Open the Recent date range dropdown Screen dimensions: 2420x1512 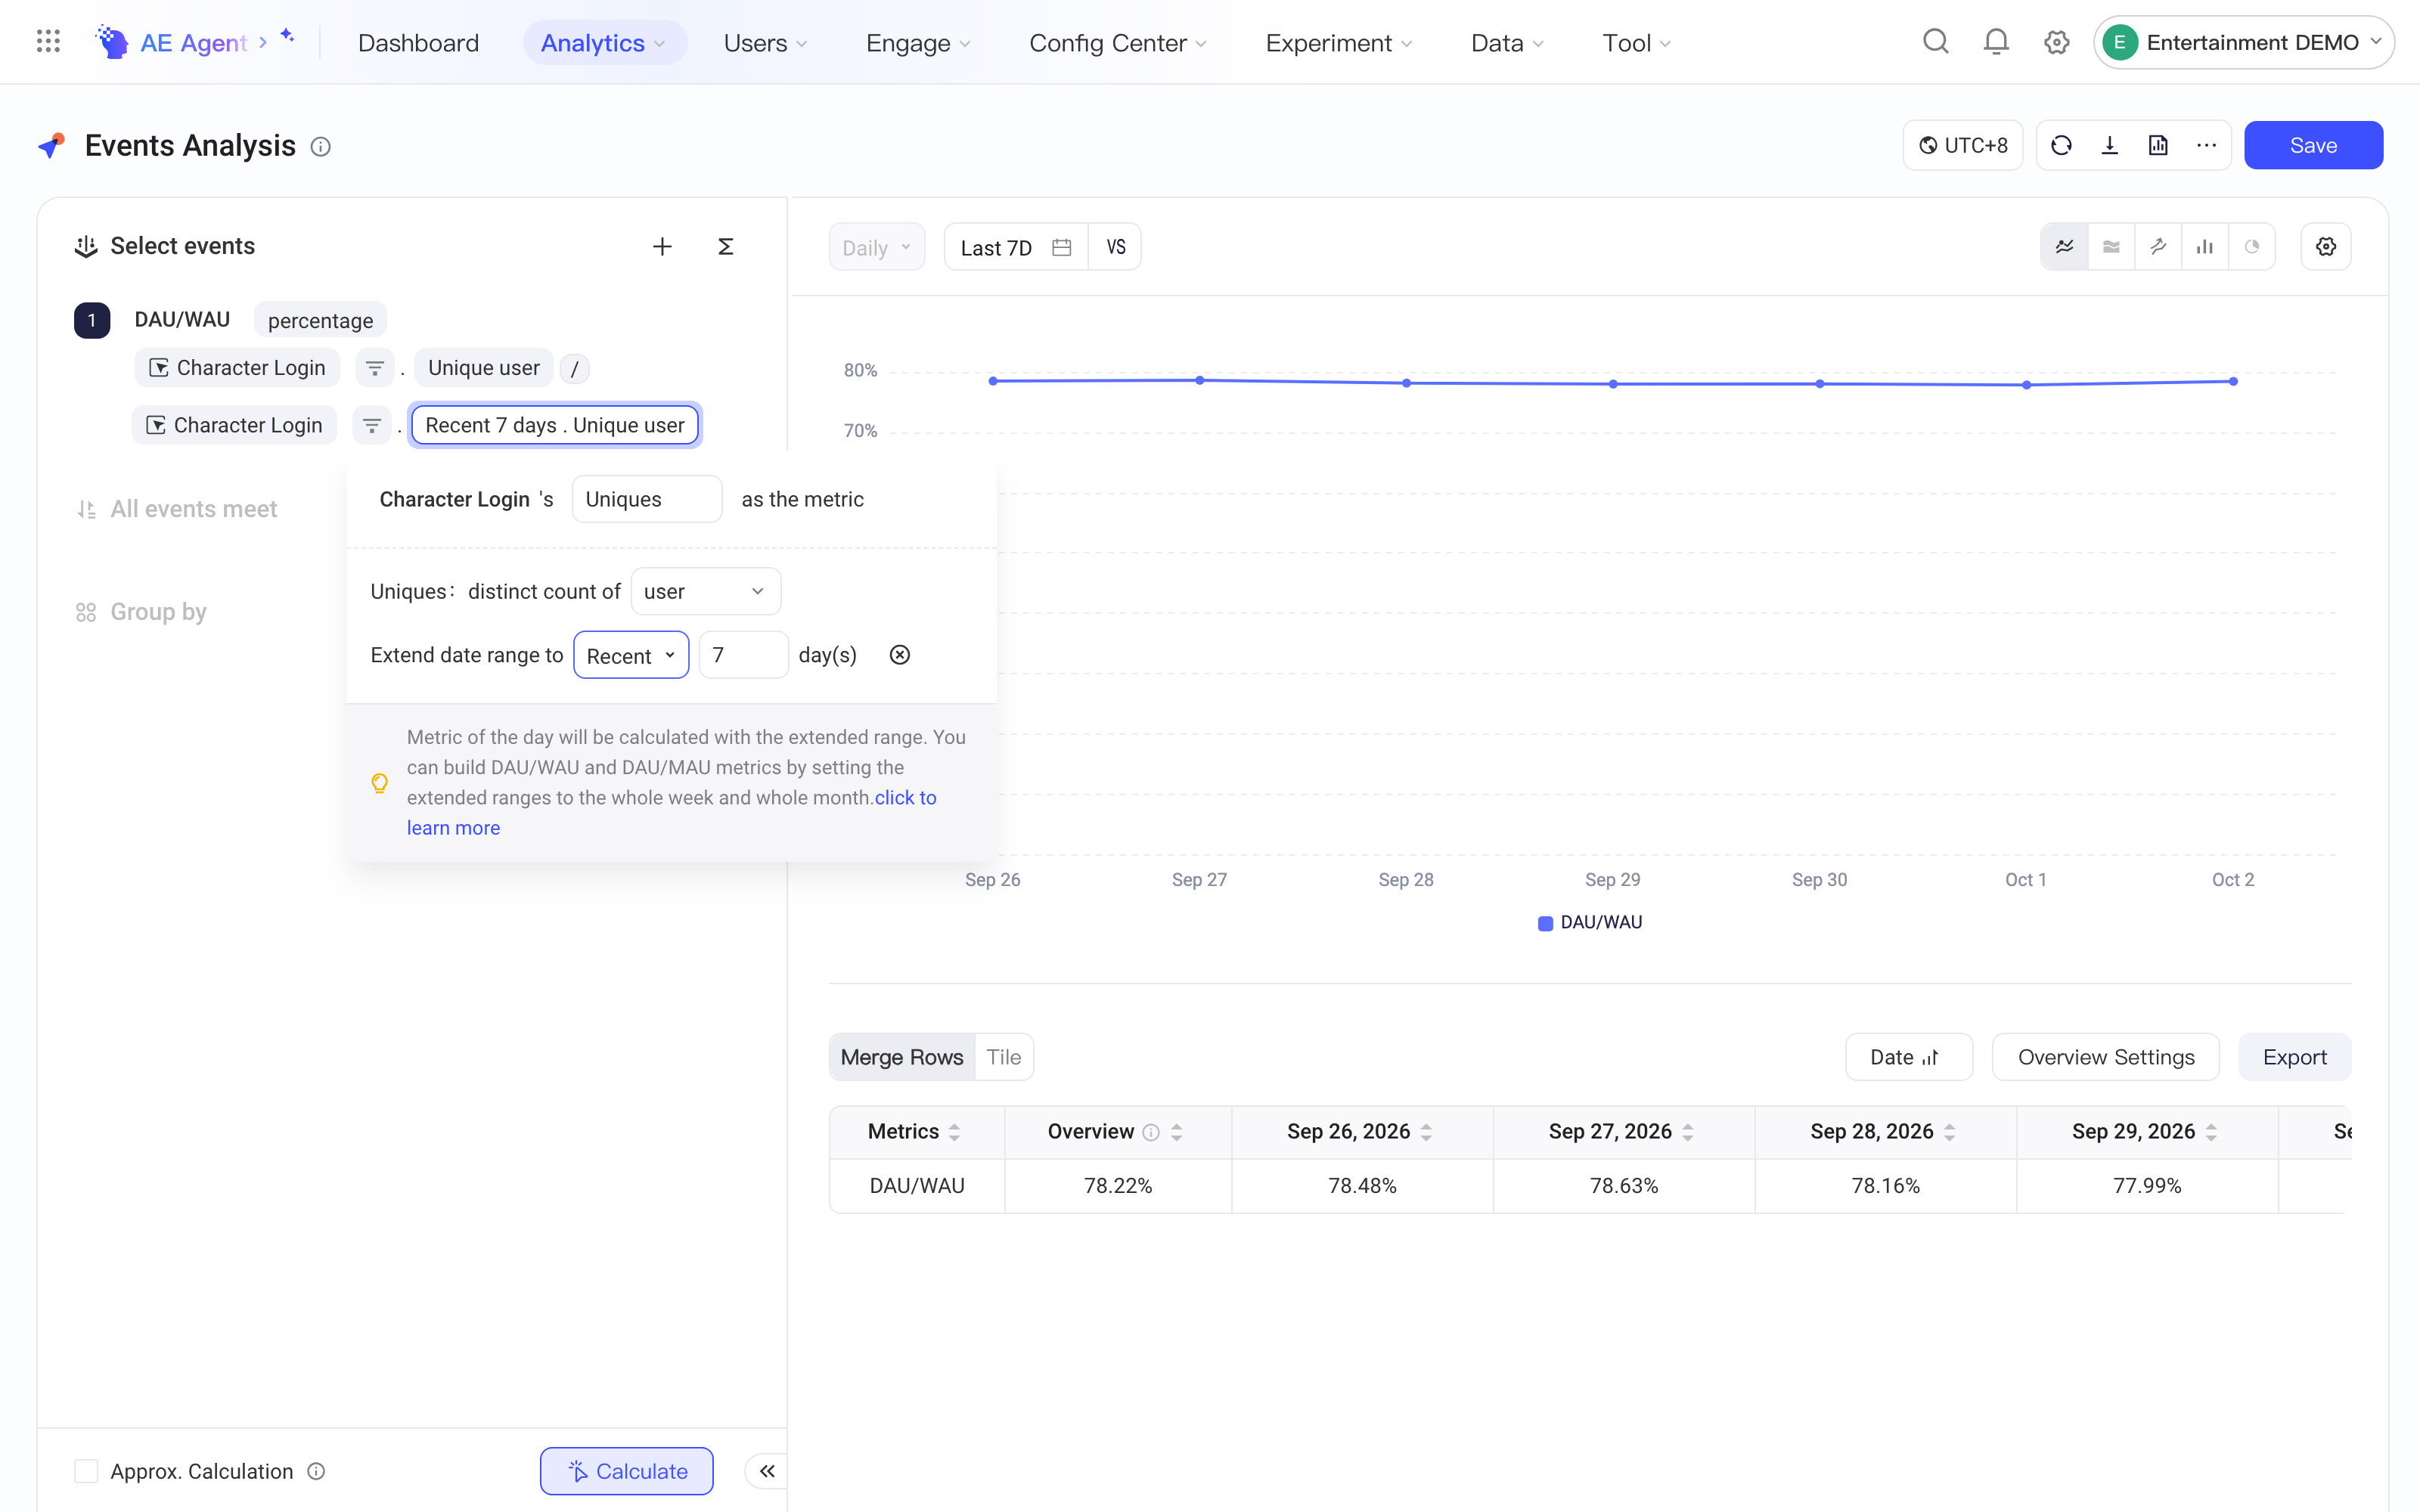pyautogui.click(x=631, y=655)
